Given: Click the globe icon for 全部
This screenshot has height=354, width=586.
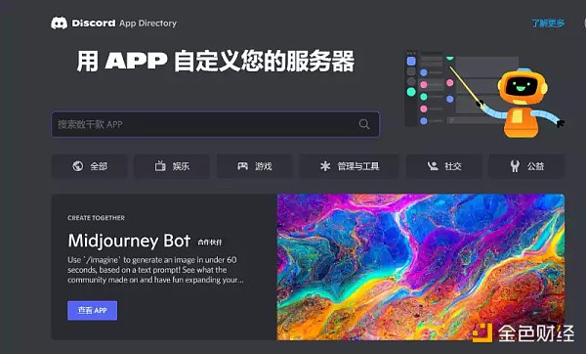Looking at the screenshot, I should pos(78,166).
